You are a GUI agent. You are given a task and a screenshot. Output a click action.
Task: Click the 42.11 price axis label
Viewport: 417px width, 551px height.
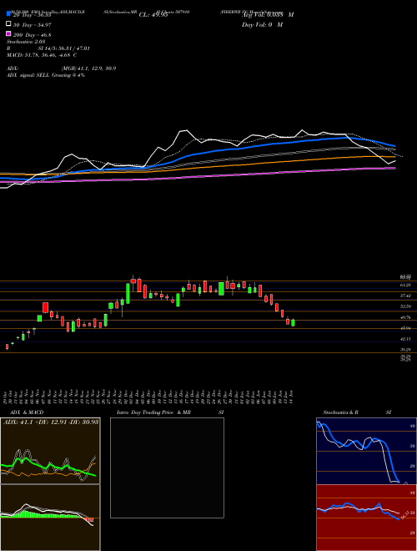(x=405, y=339)
